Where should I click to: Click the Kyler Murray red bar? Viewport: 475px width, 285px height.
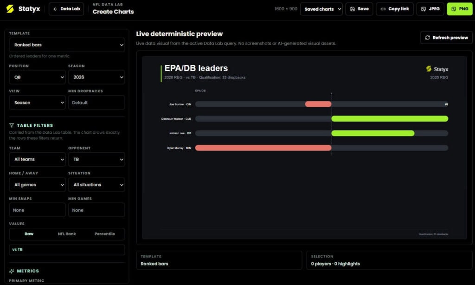point(263,148)
